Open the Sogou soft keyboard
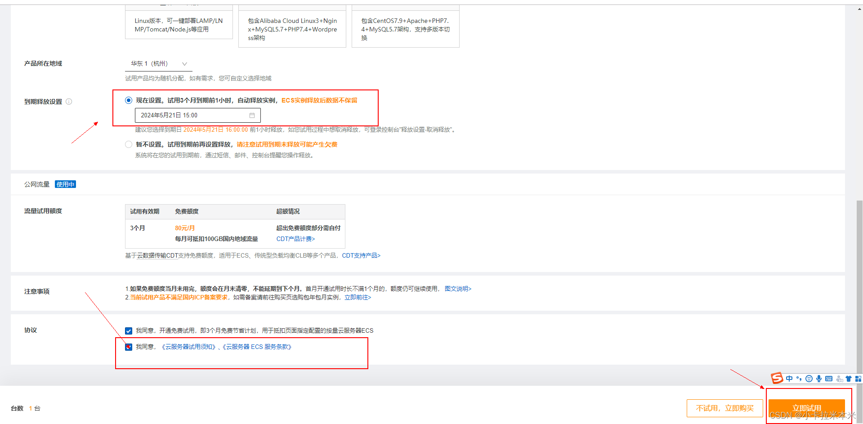863x424 pixels. click(x=829, y=378)
